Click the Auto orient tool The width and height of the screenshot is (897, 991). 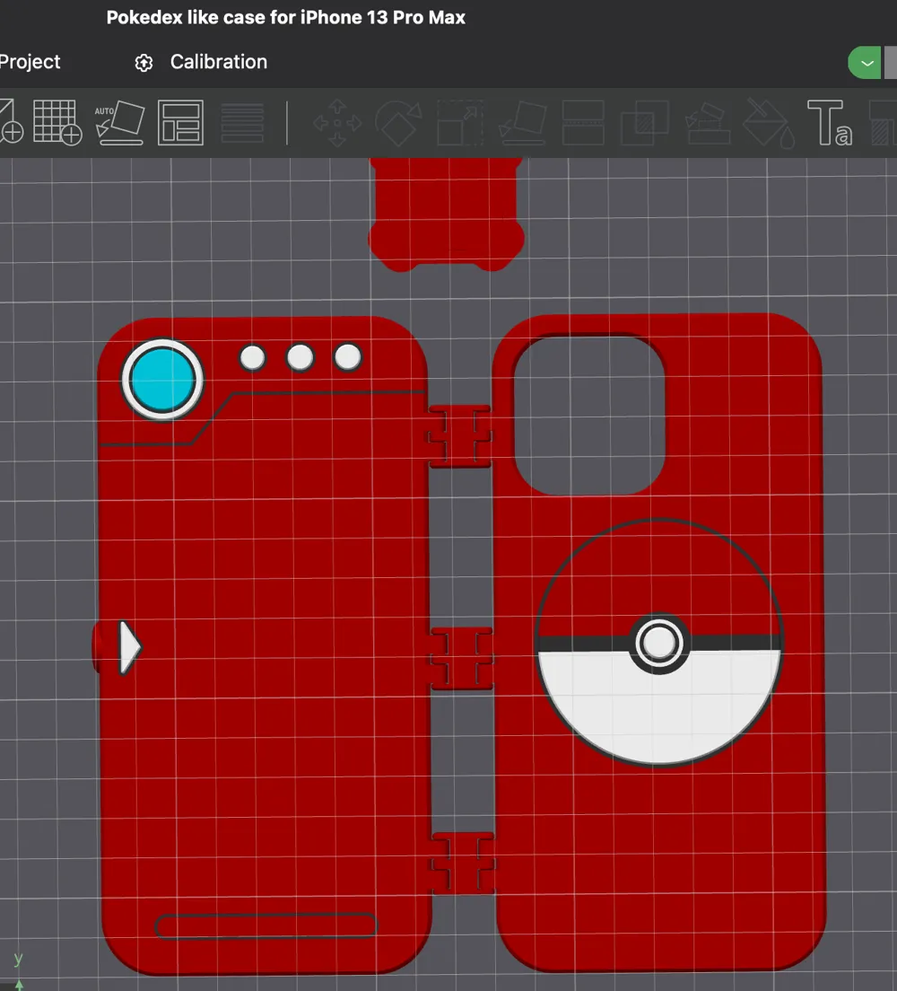click(x=120, y=123)
